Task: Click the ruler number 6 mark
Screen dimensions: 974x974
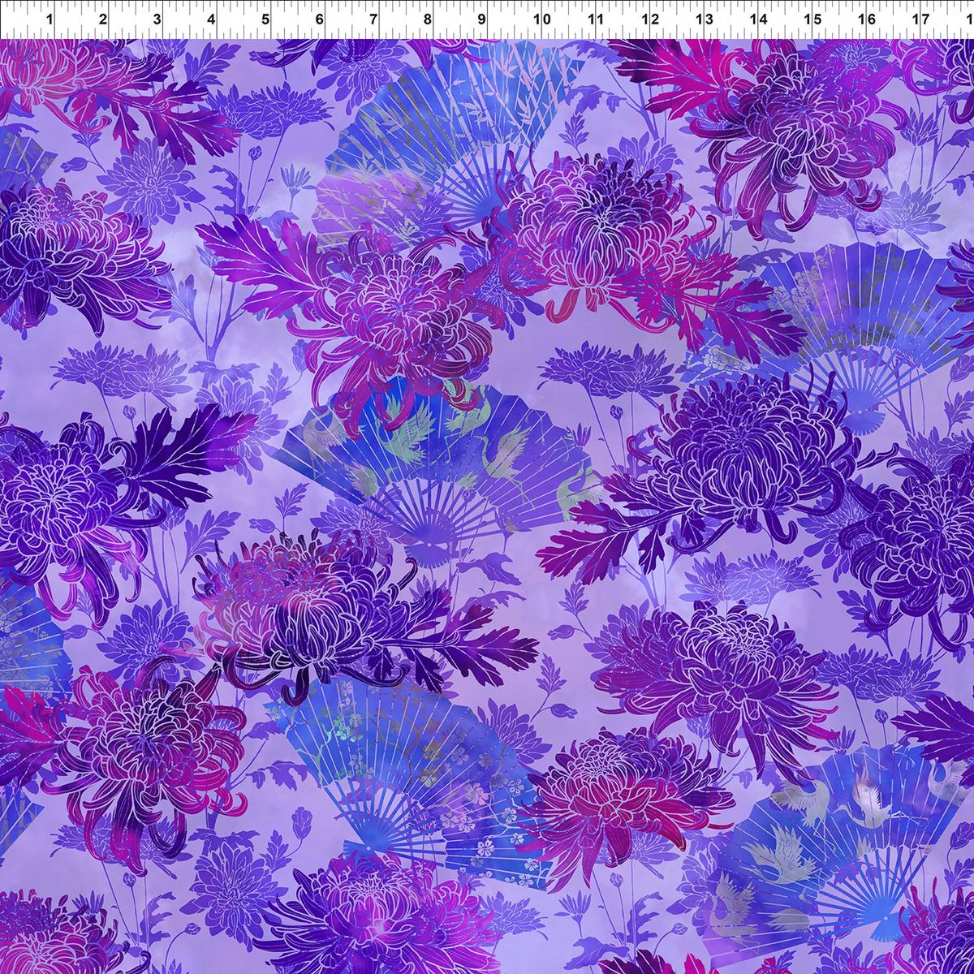Action: [320, 18]
